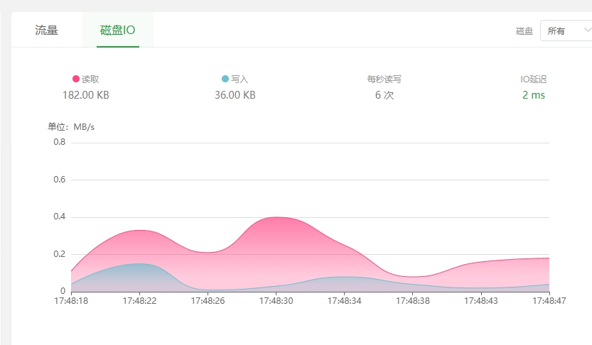Click the 0.2 y-axis label
The height and width of the screenshot is (345, 592).
59,254
